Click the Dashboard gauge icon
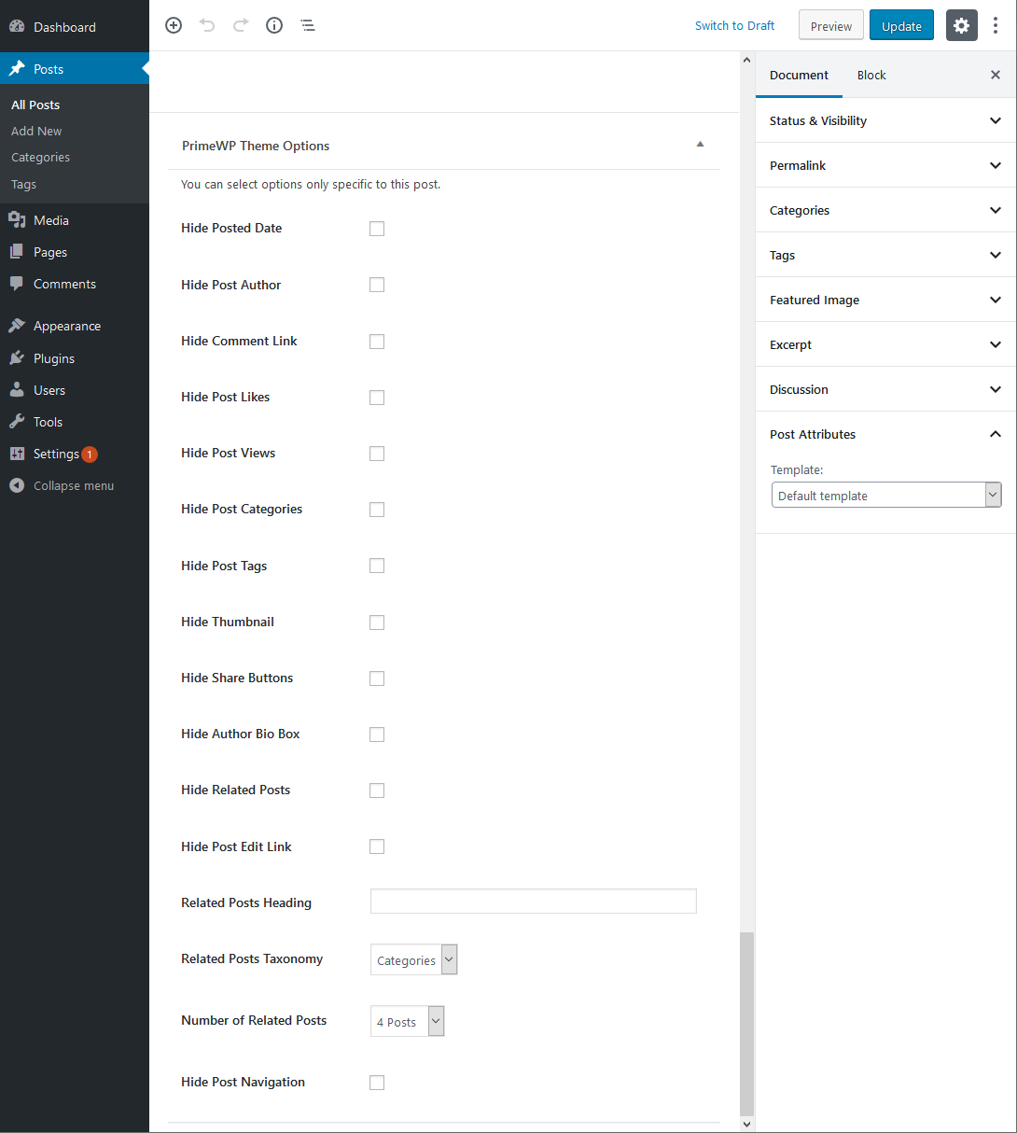 click(x=17, y=27)
